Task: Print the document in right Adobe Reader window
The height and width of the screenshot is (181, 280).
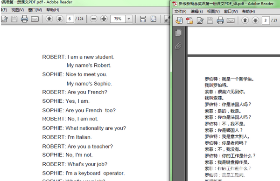Action: tap(220, 20)
